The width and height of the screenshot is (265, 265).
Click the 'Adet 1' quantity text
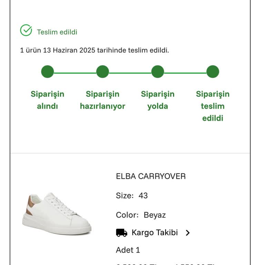click(x=128, y=250)
